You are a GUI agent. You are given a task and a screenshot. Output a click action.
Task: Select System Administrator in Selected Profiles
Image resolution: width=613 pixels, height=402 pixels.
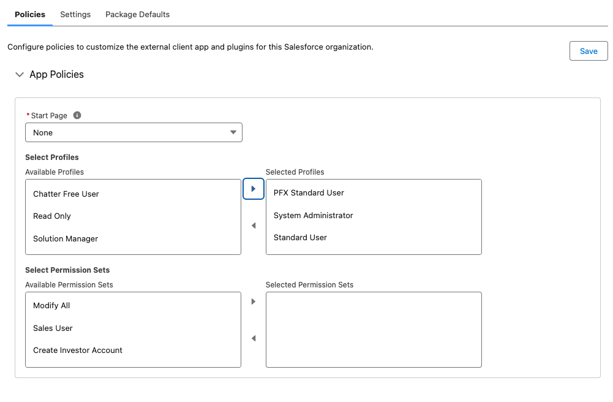pyautogui.click(x=313, y=216)
